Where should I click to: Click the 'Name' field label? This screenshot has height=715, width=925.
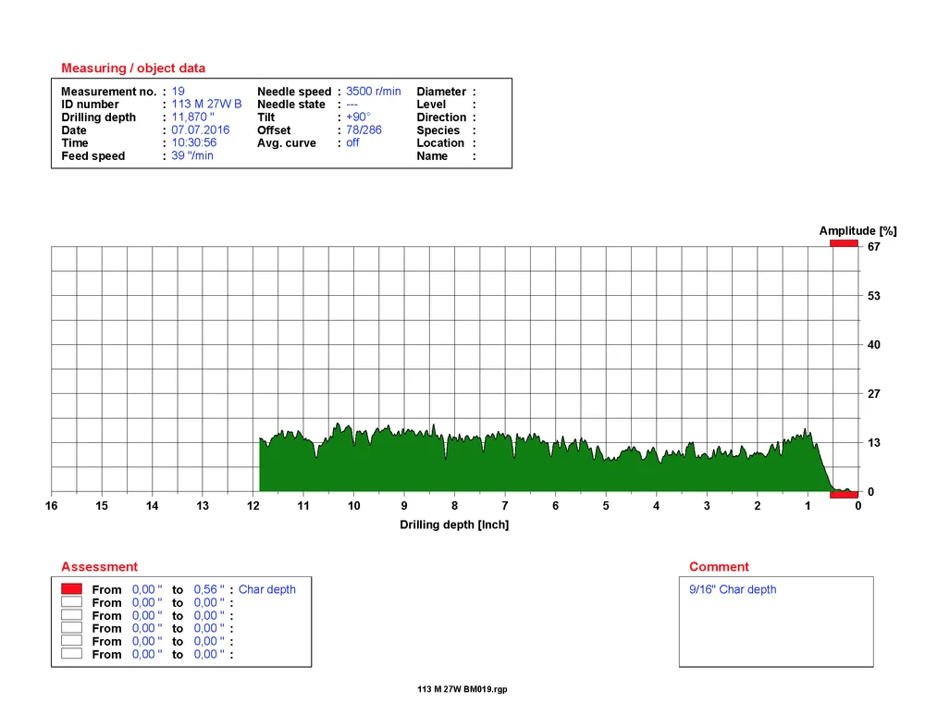click(432, 156)
